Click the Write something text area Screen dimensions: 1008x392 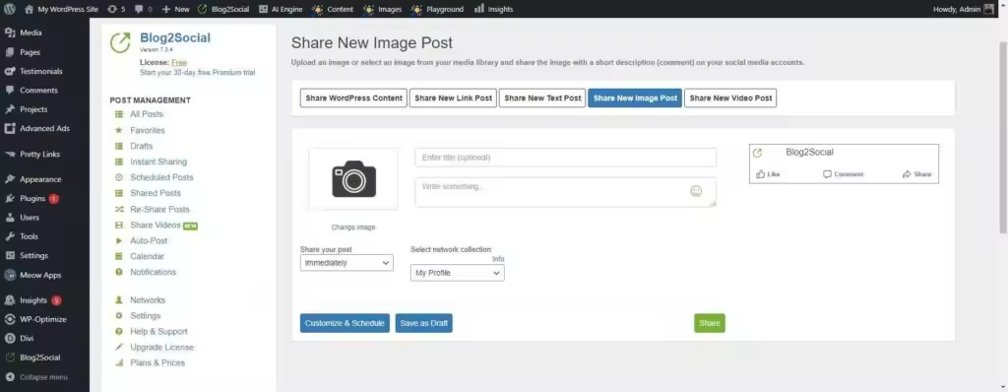[566, 192]
